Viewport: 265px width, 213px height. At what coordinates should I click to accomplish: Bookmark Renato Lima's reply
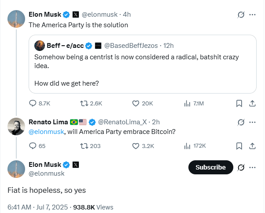239,146
